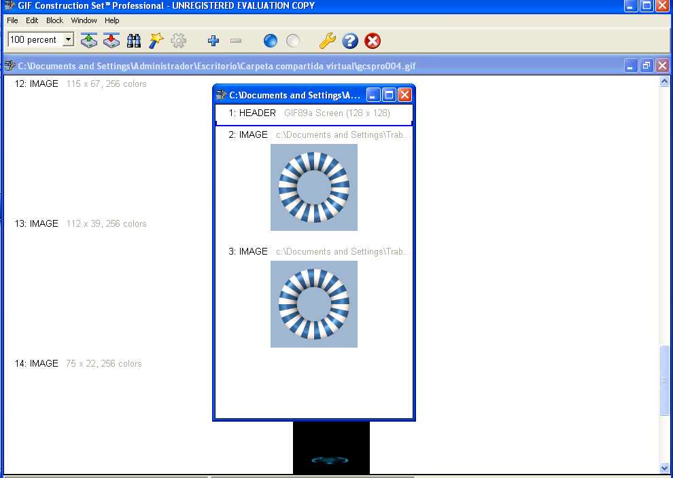
Task: Click the vertical scrollbar thumb in gcspro004 window
Action: point(664,380)
